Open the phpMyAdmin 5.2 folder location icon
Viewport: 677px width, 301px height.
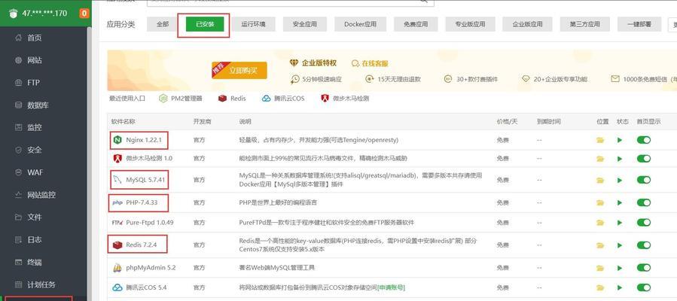coord(600,268)
